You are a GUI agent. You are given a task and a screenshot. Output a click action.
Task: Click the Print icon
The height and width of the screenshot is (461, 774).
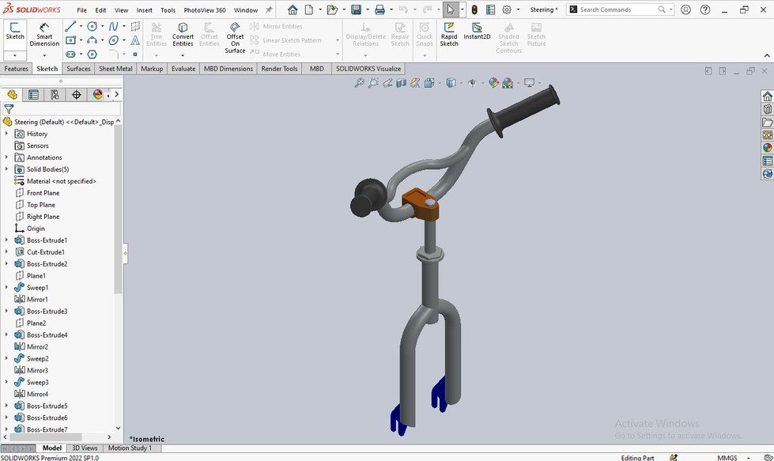point(379,9)
